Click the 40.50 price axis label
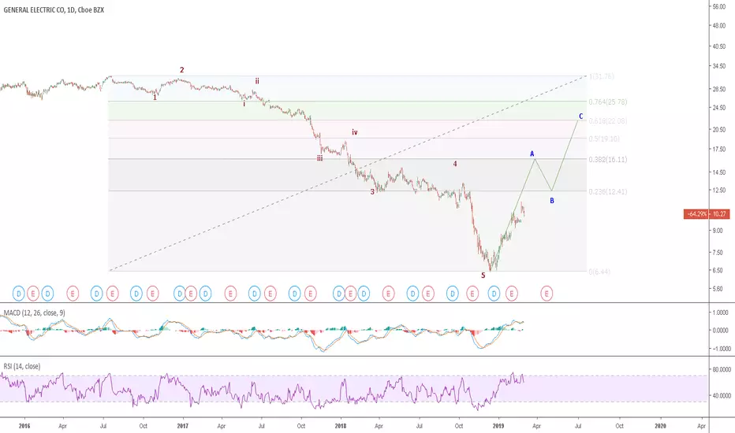 point(719,46)
